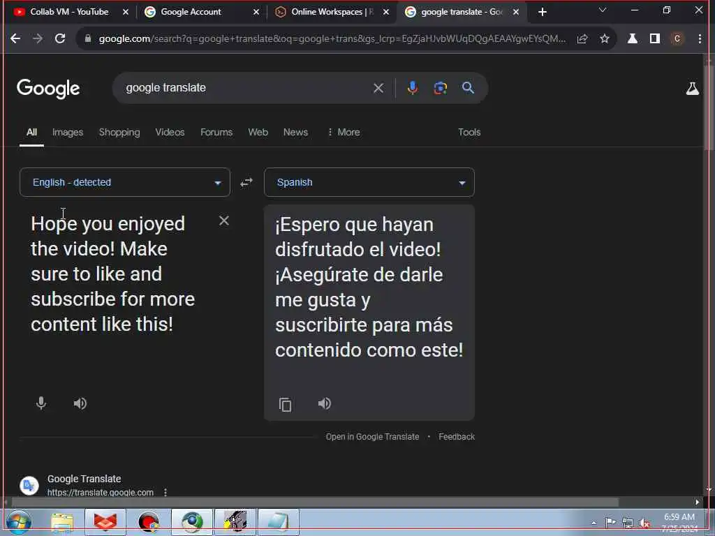Click Open in Google Translate link
The width and height of the screenshot is (715, 536).
[372, 437]
